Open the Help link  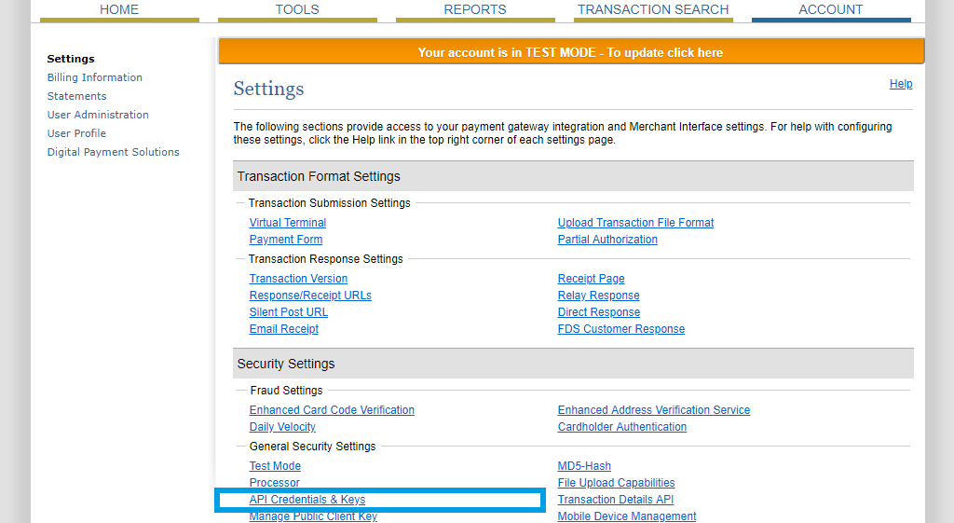pyautogui.click(x=901, y=84)
